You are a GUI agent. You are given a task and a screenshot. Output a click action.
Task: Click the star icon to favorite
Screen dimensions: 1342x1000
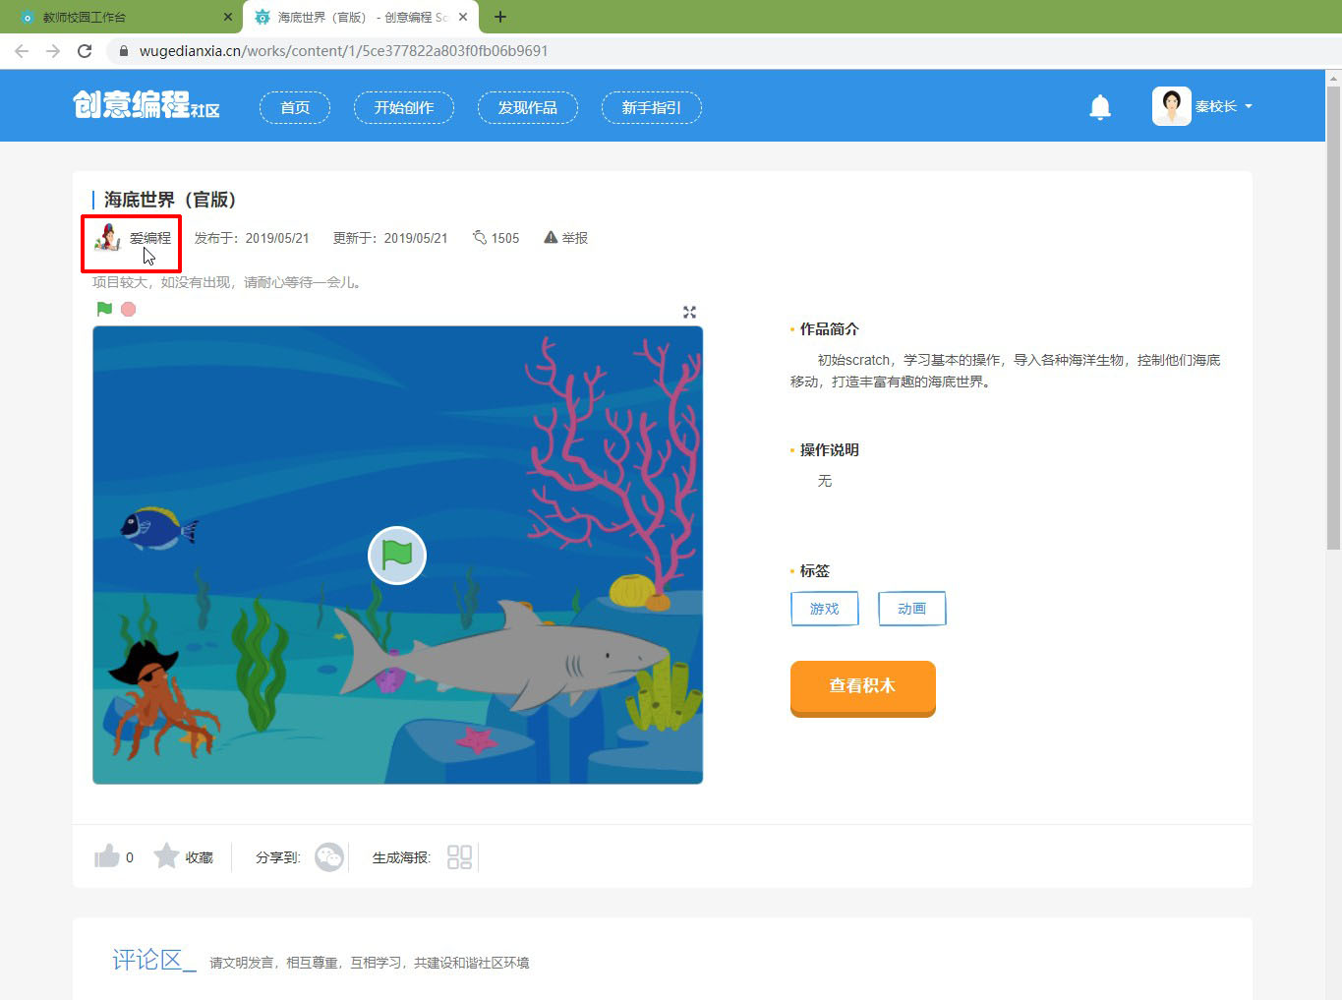pos(166,855)
